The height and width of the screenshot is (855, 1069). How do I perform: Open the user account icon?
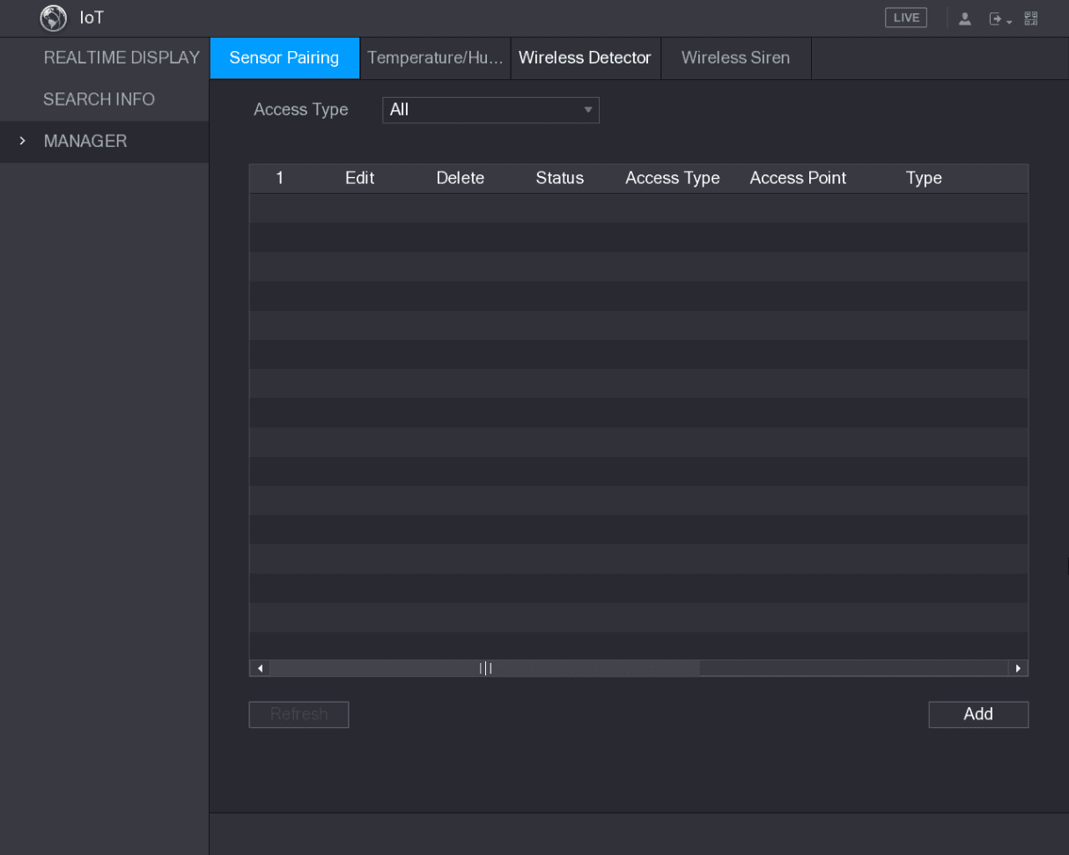[x=966, y=18]
